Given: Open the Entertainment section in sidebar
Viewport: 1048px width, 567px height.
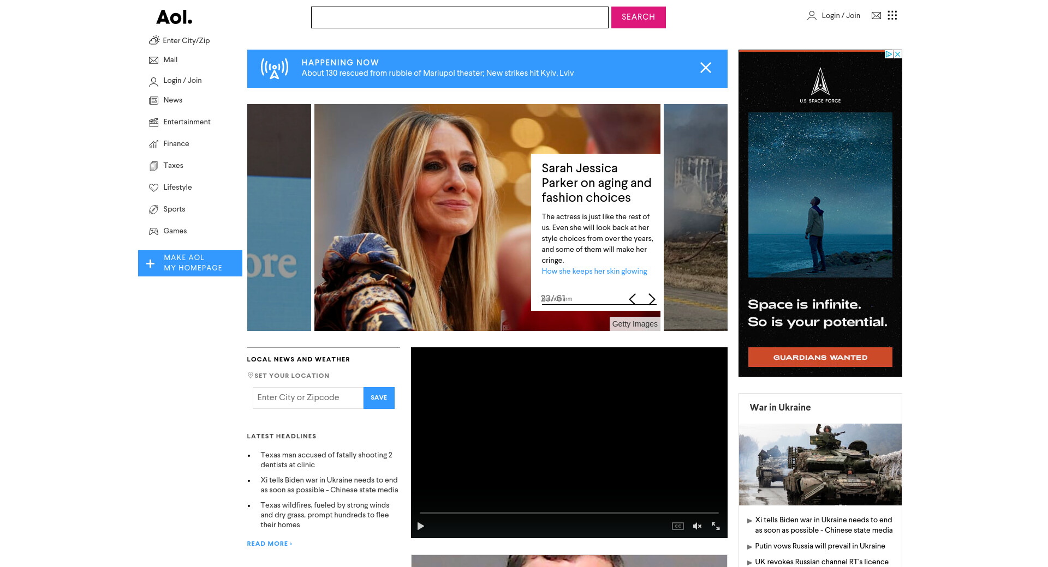Looking at the screenshot, I should [x=187, y=122].
